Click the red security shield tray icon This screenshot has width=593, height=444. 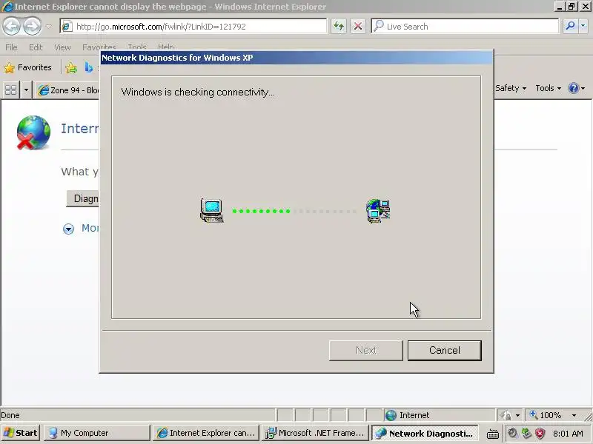click(x=540, y=433)
